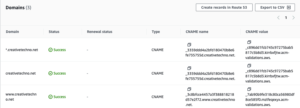Click Success status for www.creativetechno.net
The width and height of the screenshot is (300, 108).
click(x=57, y=97)
